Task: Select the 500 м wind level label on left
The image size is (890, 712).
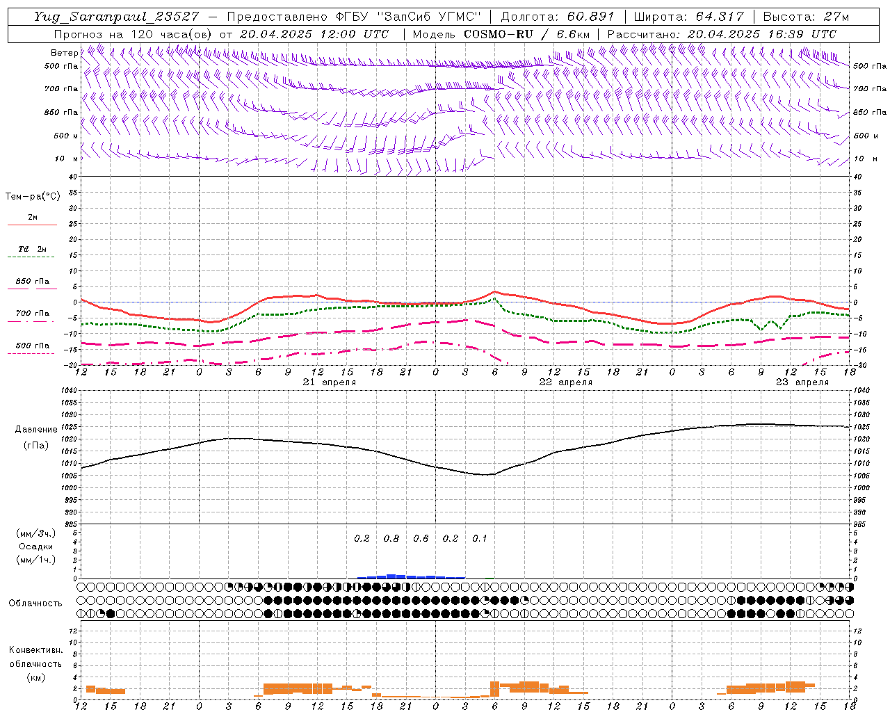Action: (65, 136)
